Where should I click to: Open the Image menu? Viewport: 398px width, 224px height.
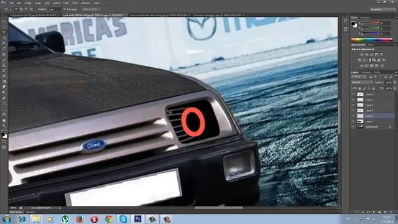click(28, 2)
